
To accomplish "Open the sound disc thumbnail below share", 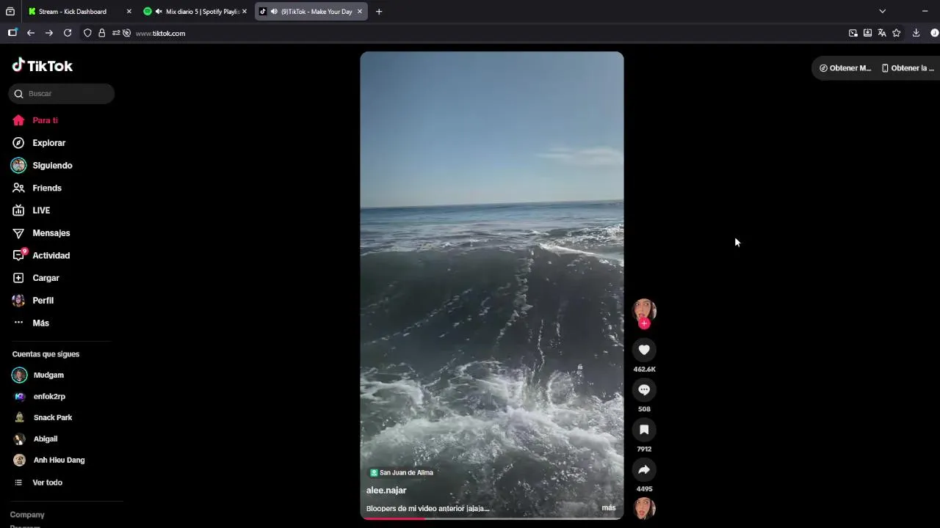I will (x=644, y=508).
